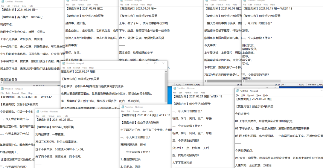Open File menu in 2021.03.16 window
The width and height of the screenshot is (323, 168).
point(2,93)
